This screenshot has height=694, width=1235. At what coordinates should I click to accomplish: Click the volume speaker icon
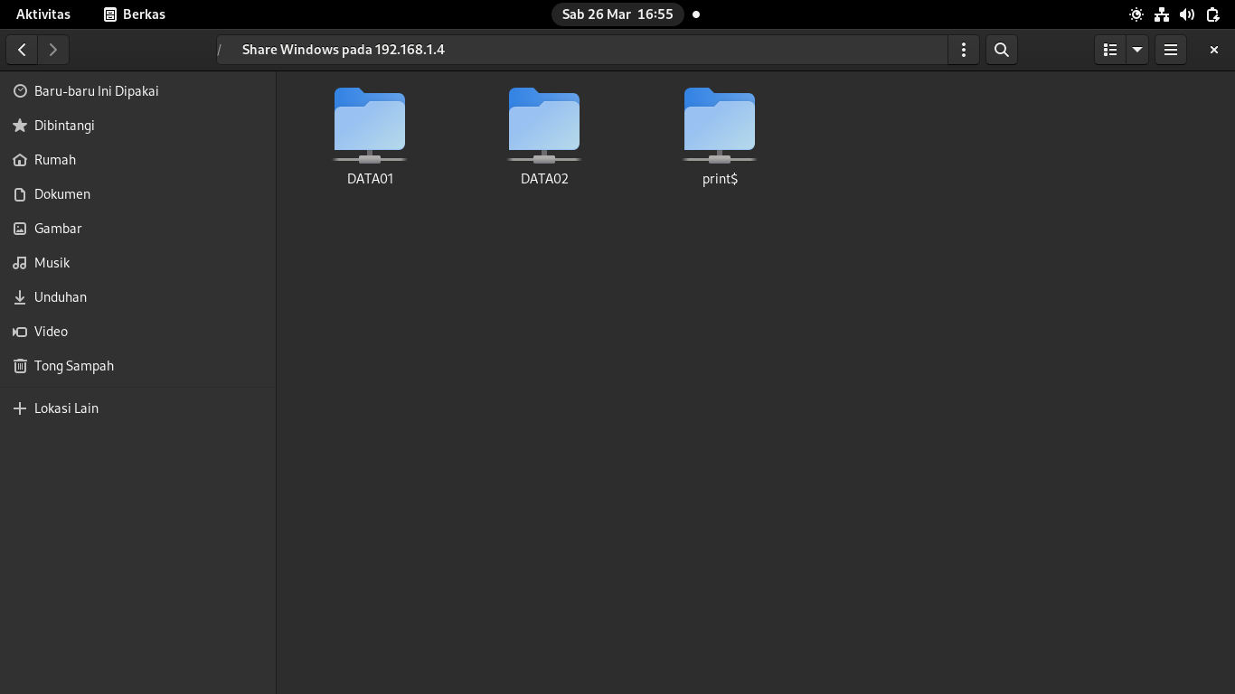click(x=1187, y=14)
